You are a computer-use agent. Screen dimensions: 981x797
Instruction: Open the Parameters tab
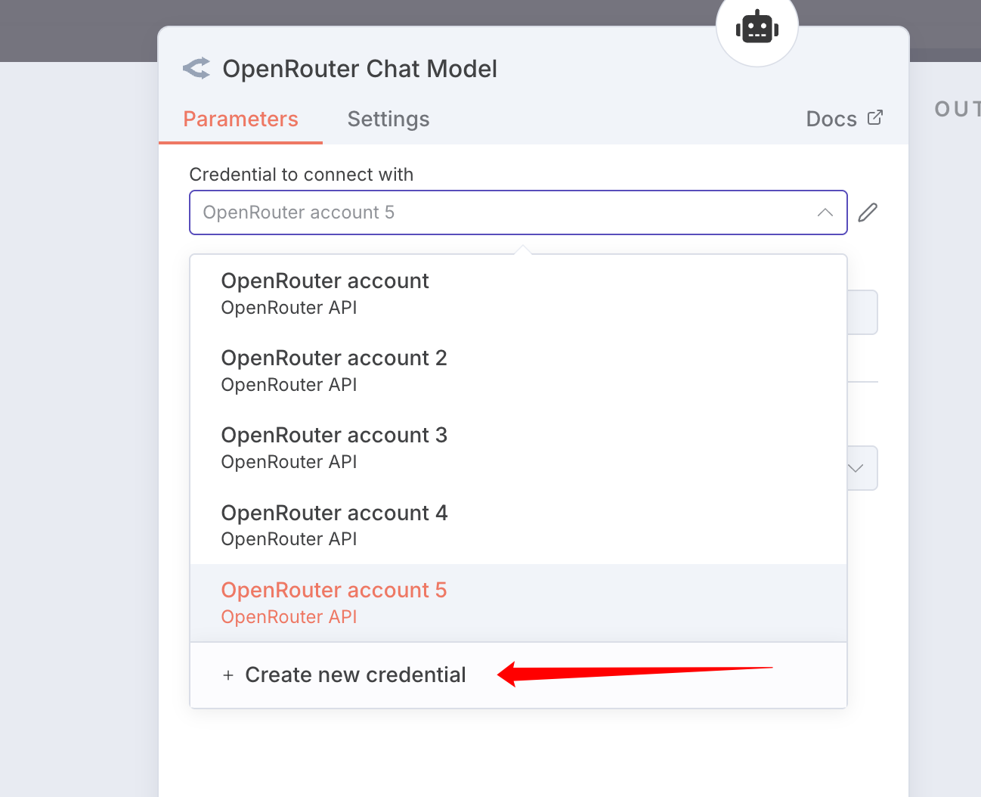[x=240, y=119]
